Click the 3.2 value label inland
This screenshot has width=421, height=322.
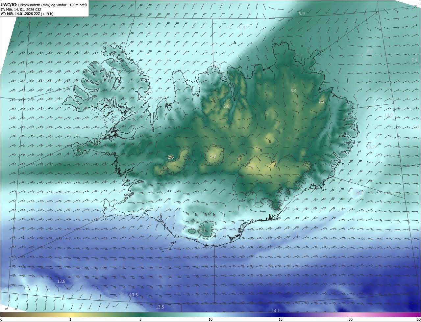(x=321, y=101)
